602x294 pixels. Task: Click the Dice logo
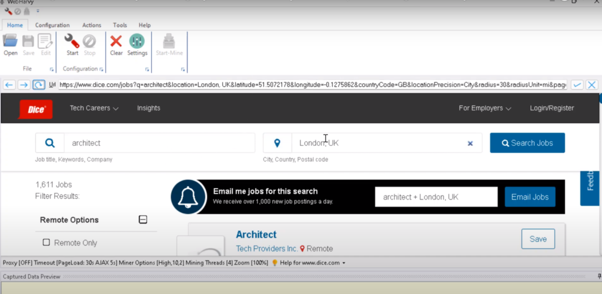tap(36, 109)
